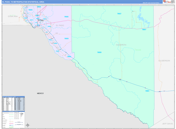Click the 'JEFF DAVIS' county label

pos(167,124)
